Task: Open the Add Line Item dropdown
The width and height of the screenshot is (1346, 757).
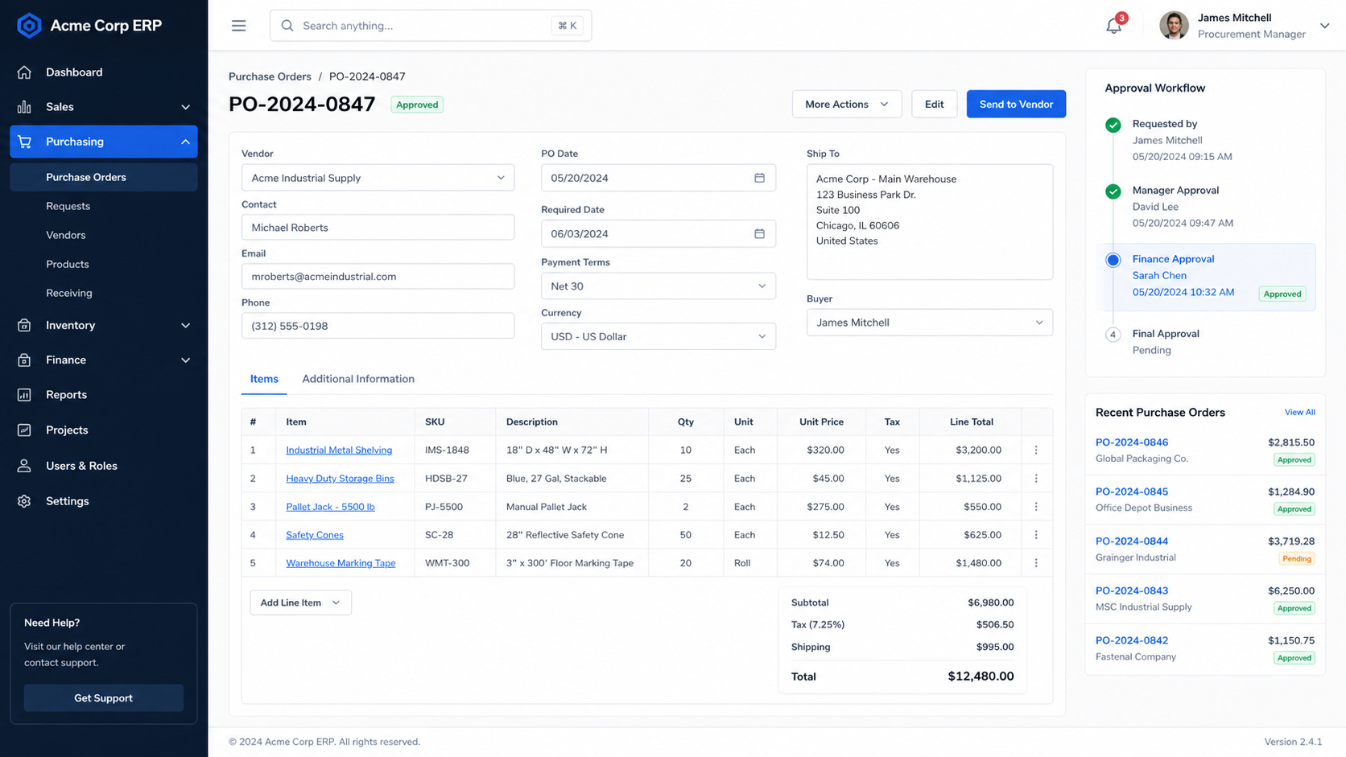Action: point(300,603)
